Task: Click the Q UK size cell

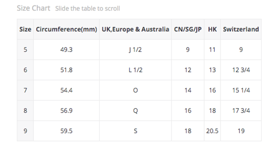Action: coord(135,111)
